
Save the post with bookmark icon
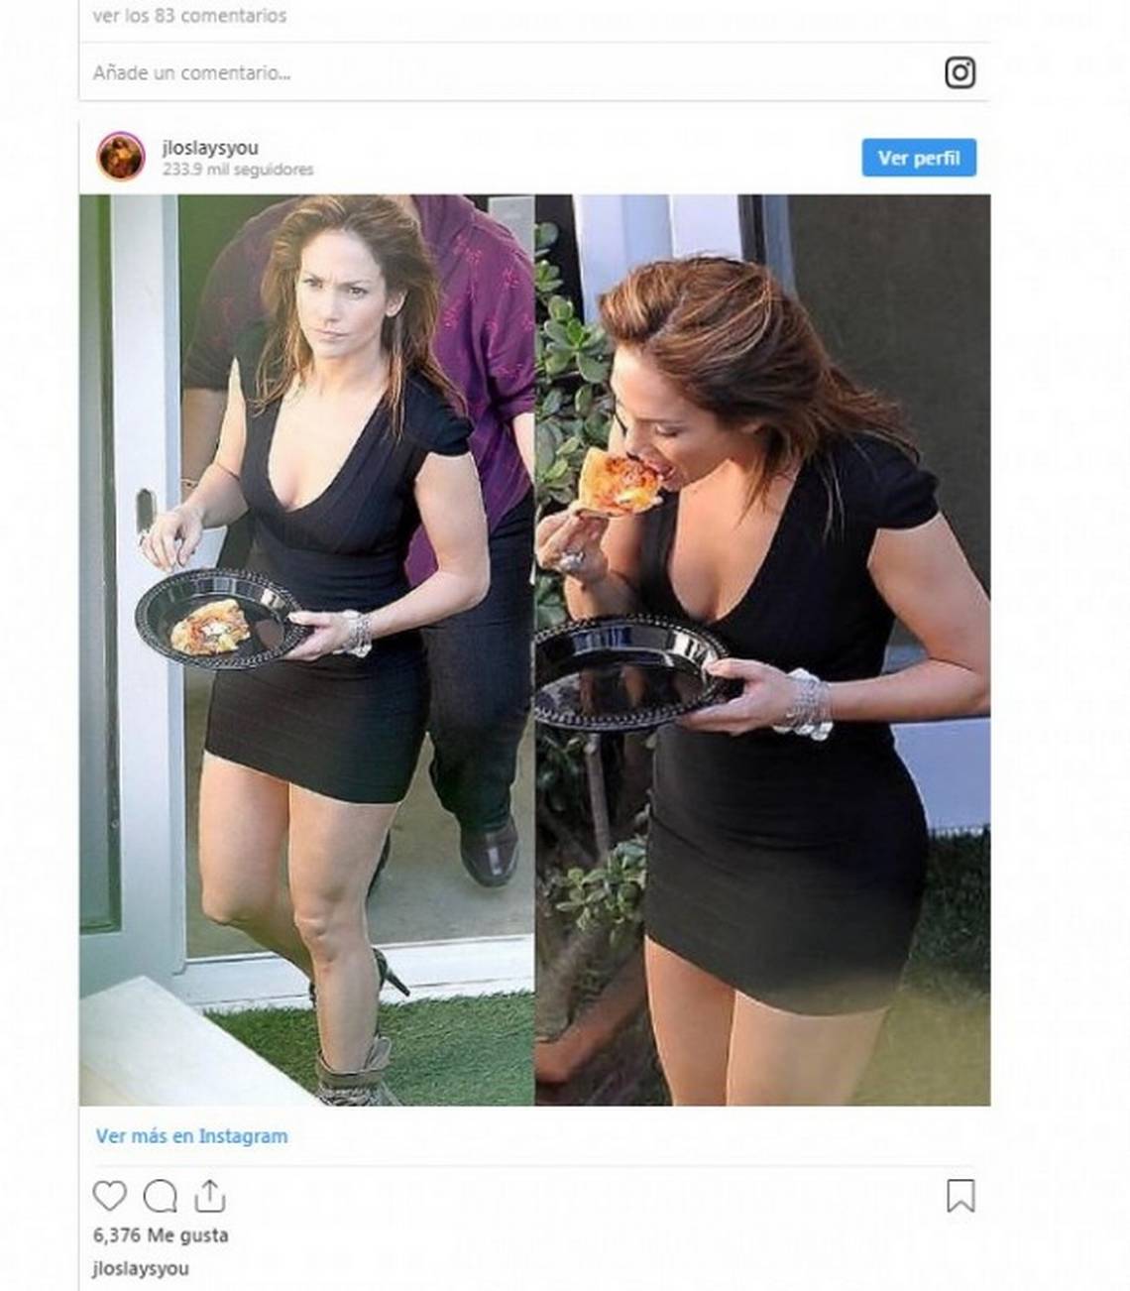(960, 1196)
